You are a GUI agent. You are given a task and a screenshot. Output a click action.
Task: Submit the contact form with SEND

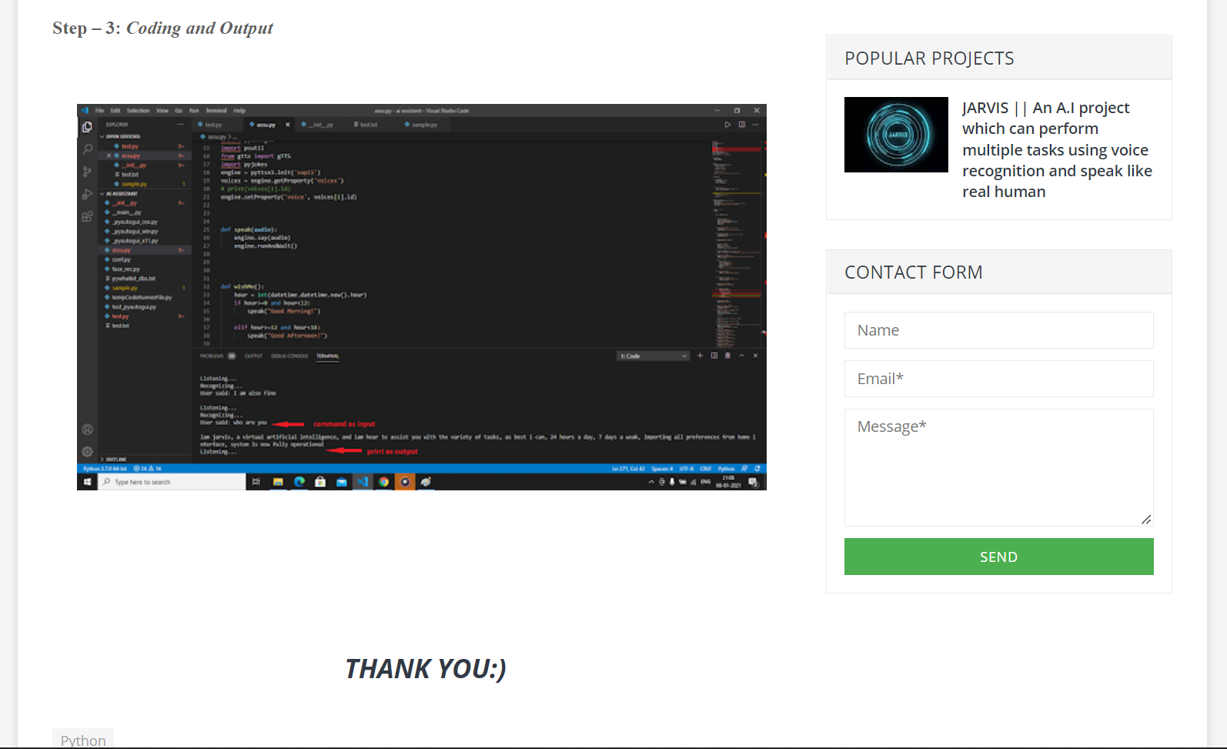coord(998,557)
